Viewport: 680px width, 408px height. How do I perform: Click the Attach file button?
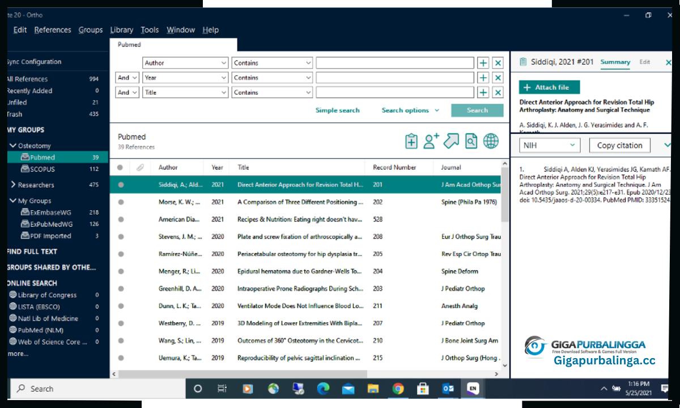[x=549, y=87]
